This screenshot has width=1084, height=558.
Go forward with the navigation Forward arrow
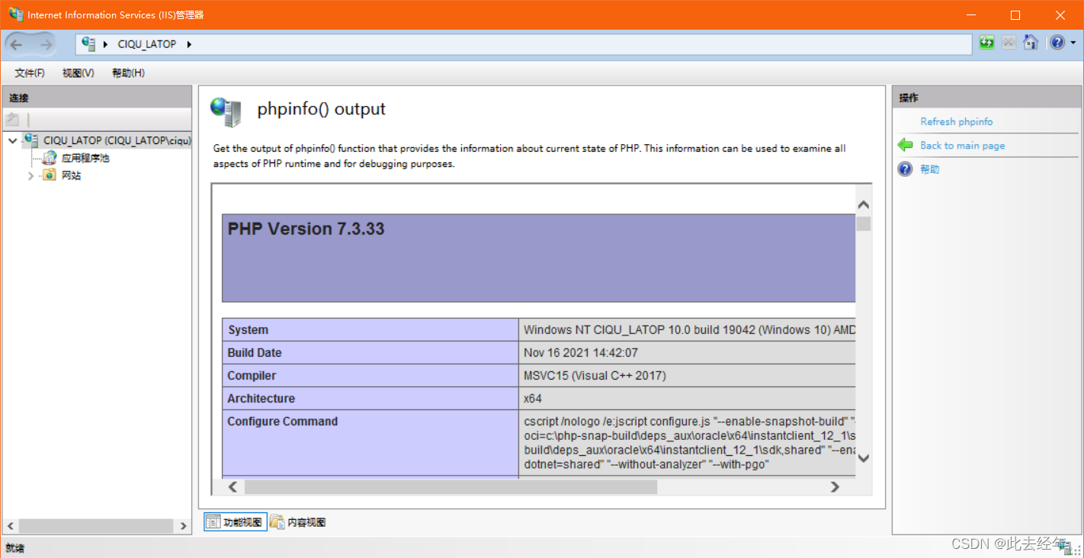point(46,45)
